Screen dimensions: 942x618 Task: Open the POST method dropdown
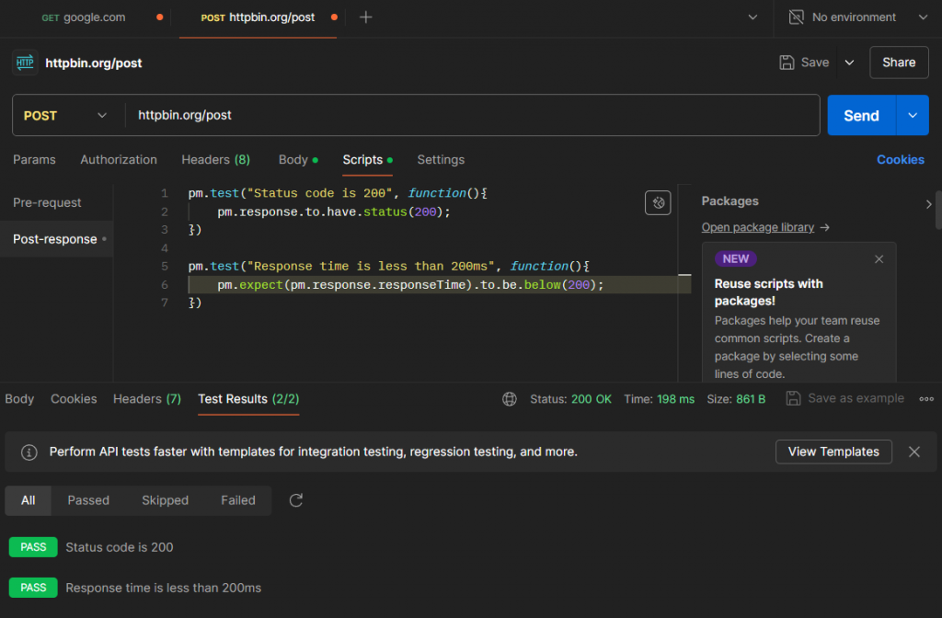(66, 115)
